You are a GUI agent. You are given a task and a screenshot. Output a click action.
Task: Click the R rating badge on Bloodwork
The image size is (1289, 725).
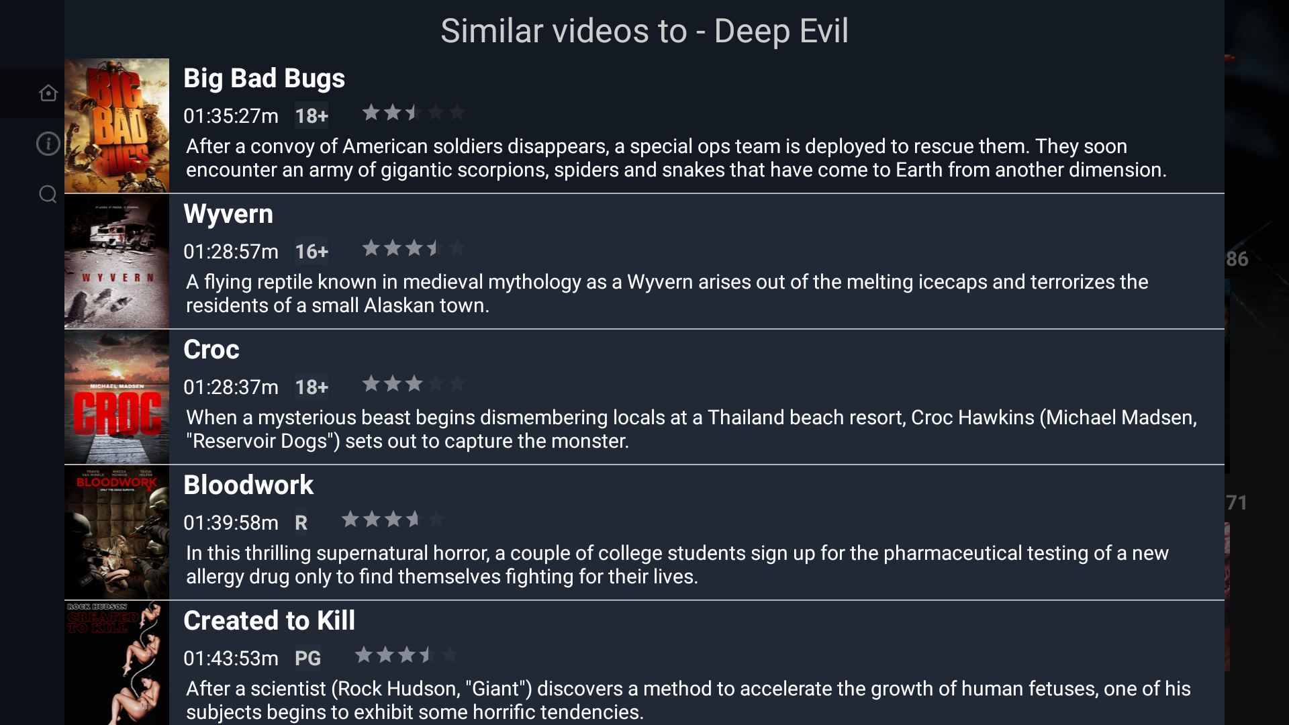tap(300, 522)
